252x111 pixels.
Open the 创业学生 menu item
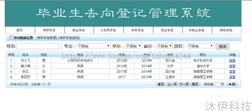pos(167,30)
